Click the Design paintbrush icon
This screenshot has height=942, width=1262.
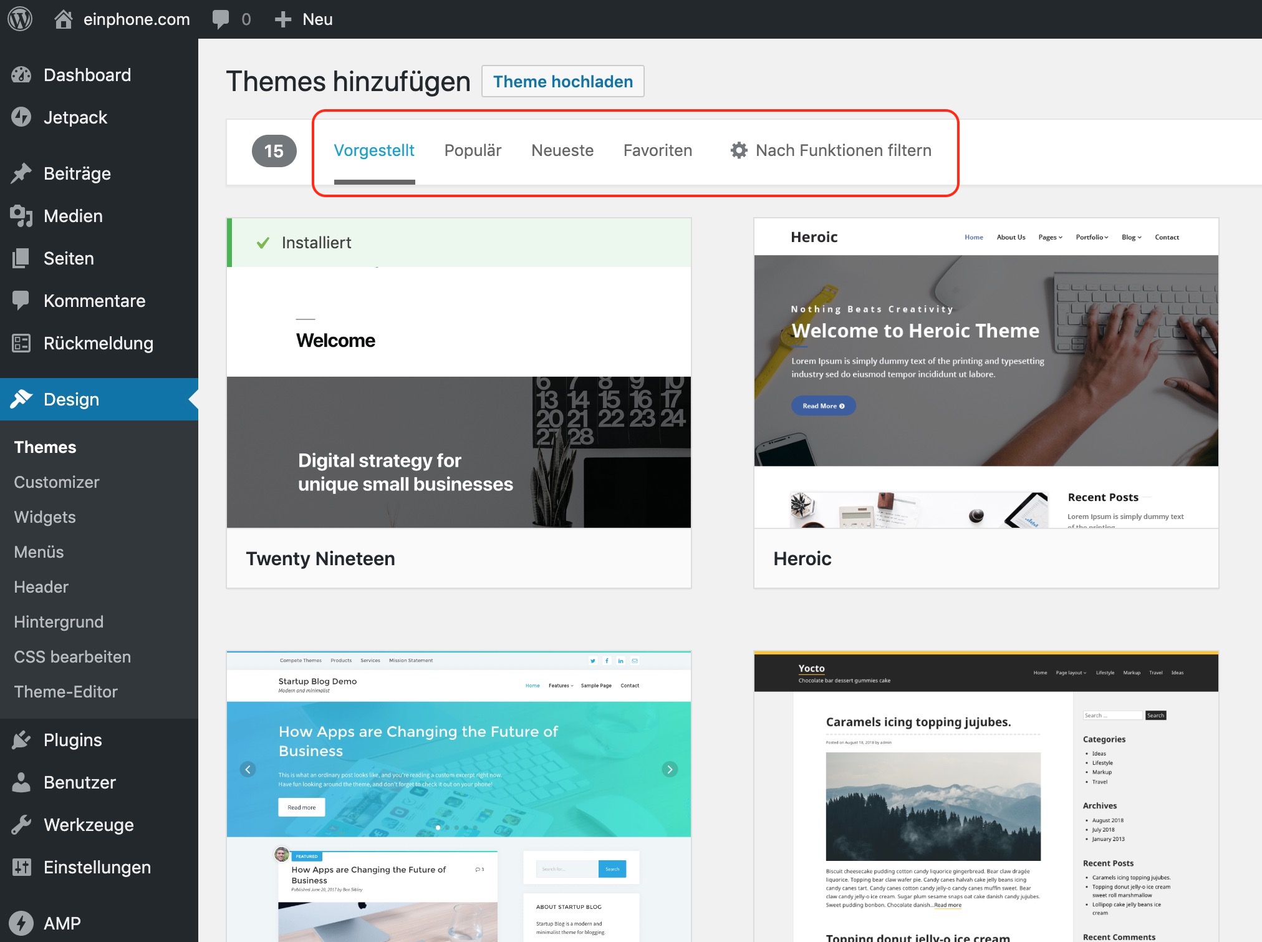21,399
